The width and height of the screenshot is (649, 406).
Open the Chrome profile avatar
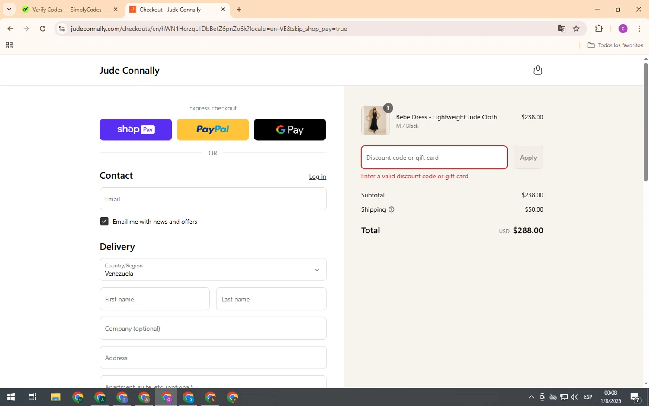[623, 29]
